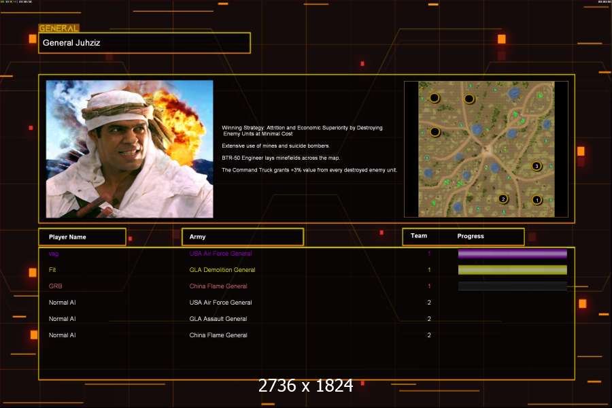Viewport: 612px width, 408px height.
Task: Click white "USA Air Force General" AI entry
Action: click(220, 303)
